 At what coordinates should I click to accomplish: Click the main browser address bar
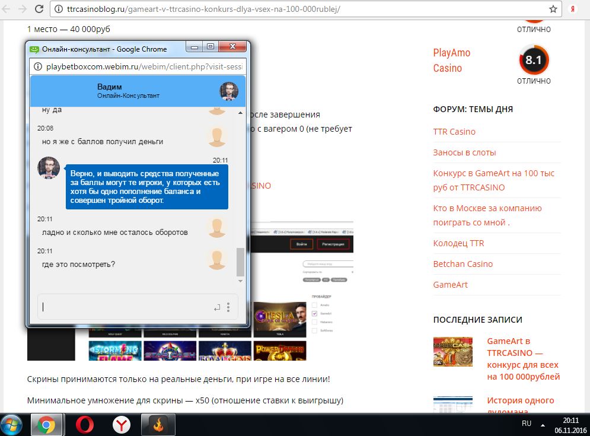click(x=305, y=9)
